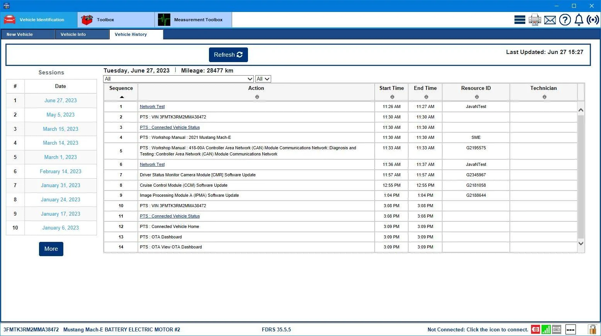
Task: Select the Vehicle History tab
Action: 136,34
